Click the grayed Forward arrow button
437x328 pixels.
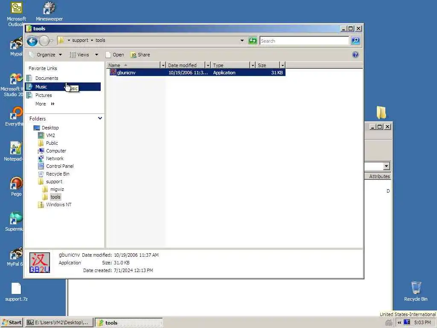44,41
